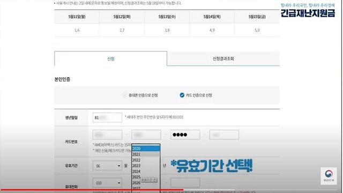Open the 유효기간 month dropdown showing 06
343x193 pixels.
point(107,166)
